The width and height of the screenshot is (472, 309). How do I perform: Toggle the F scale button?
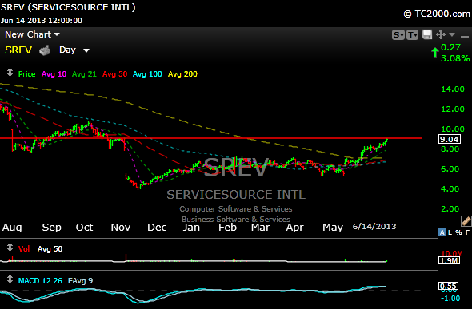[467, 232]
